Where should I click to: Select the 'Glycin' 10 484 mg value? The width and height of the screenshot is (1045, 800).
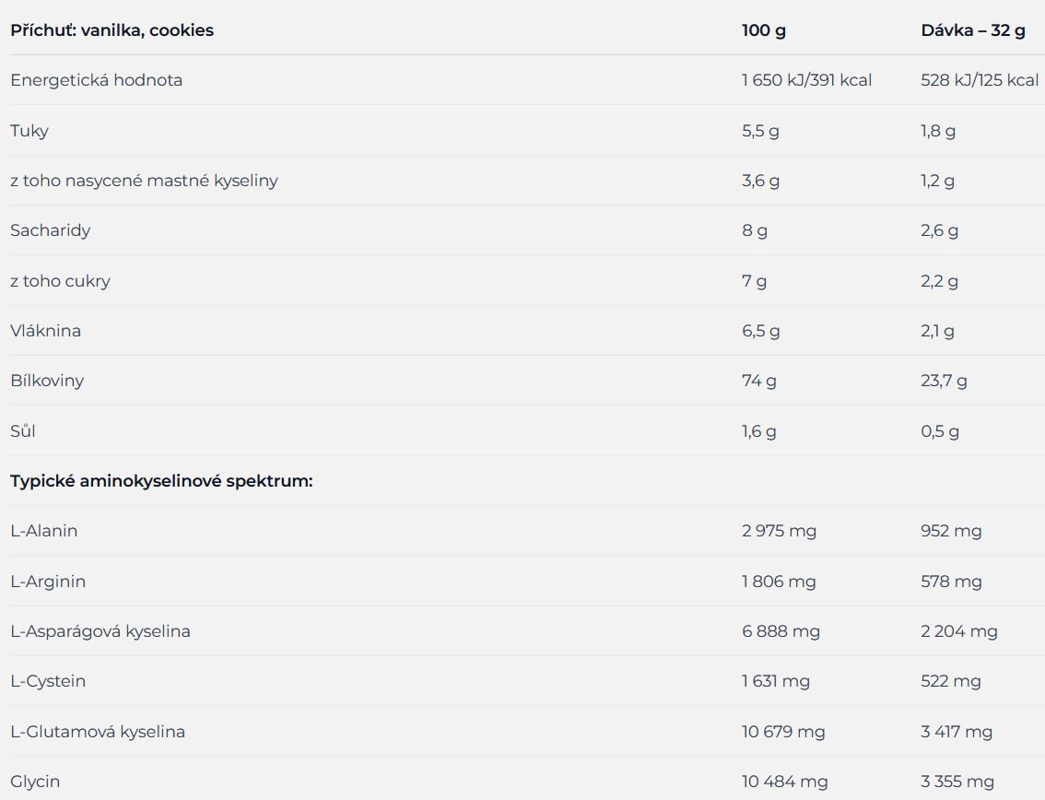coord(785,782)
